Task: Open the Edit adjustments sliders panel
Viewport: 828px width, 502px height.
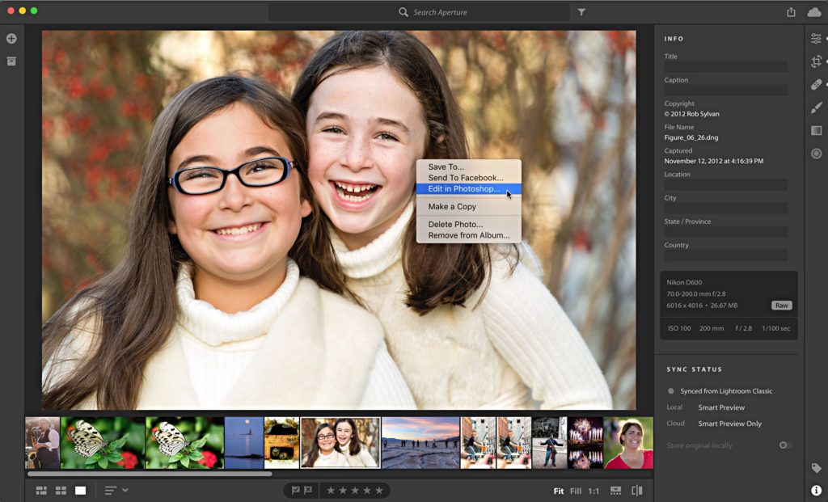Action: pyautogui.click(x=816, y=39)
